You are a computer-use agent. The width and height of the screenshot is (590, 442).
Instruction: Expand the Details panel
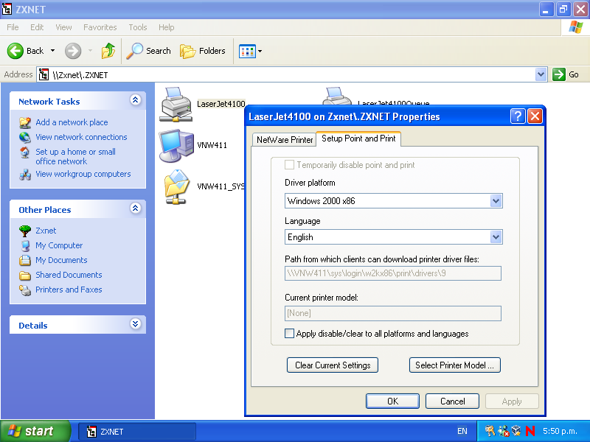click(136, 324)
